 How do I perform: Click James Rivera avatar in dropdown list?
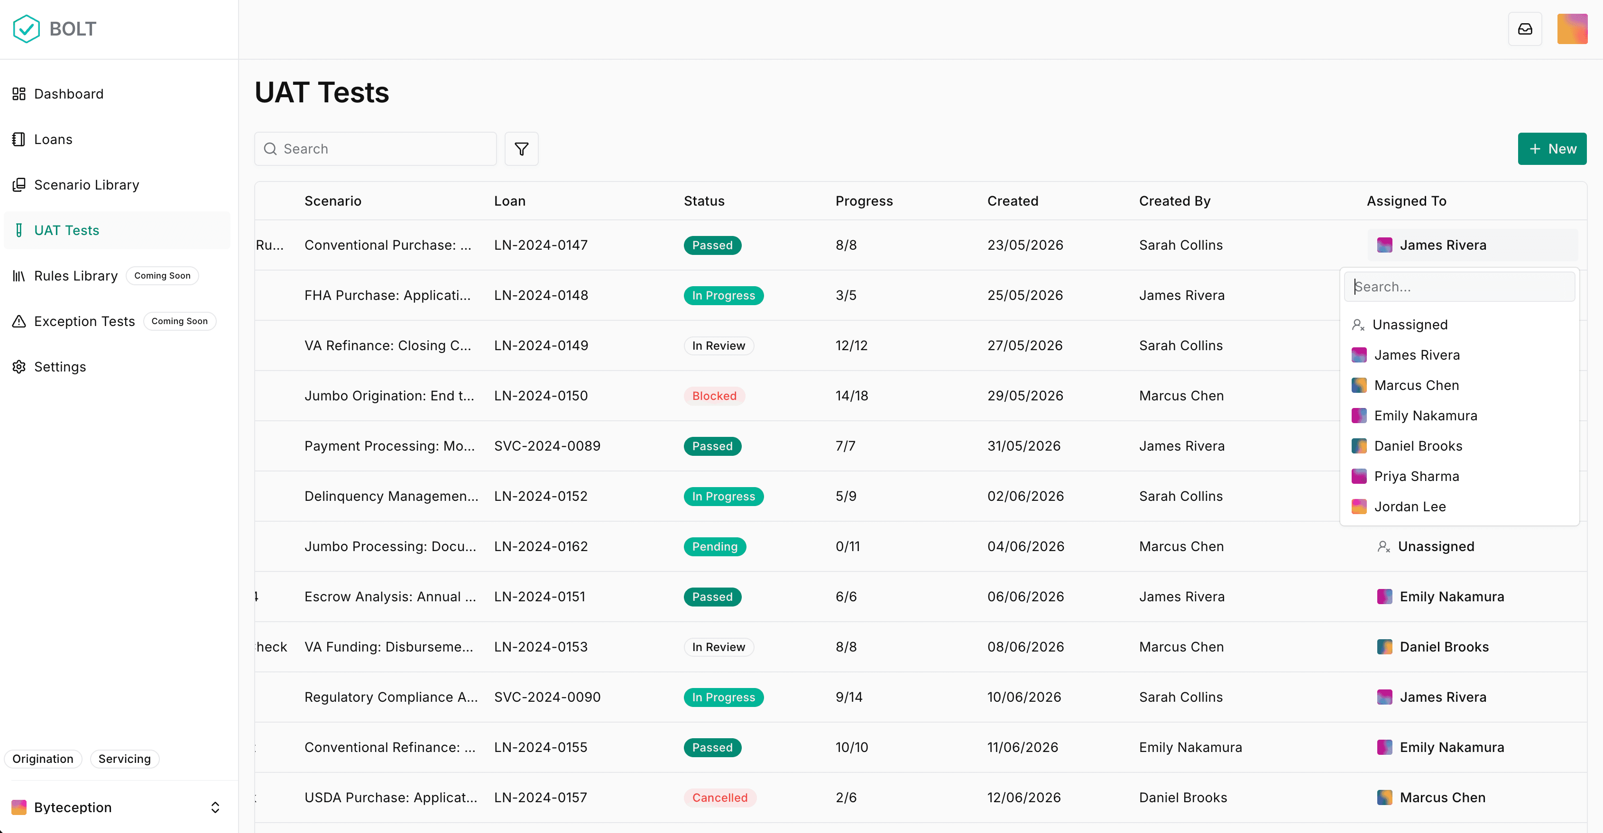click(x=1359, y=354)
